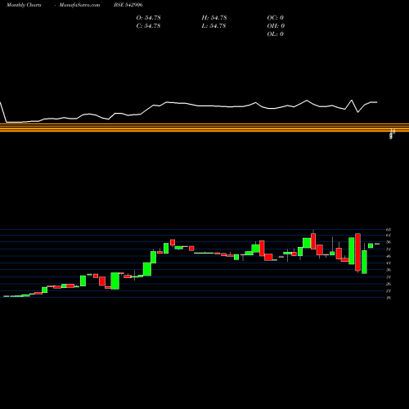Viewport: 409px width, 409px height.
Task: Click the 'L: 54.78' low value
Action: (x=214, y=26)
